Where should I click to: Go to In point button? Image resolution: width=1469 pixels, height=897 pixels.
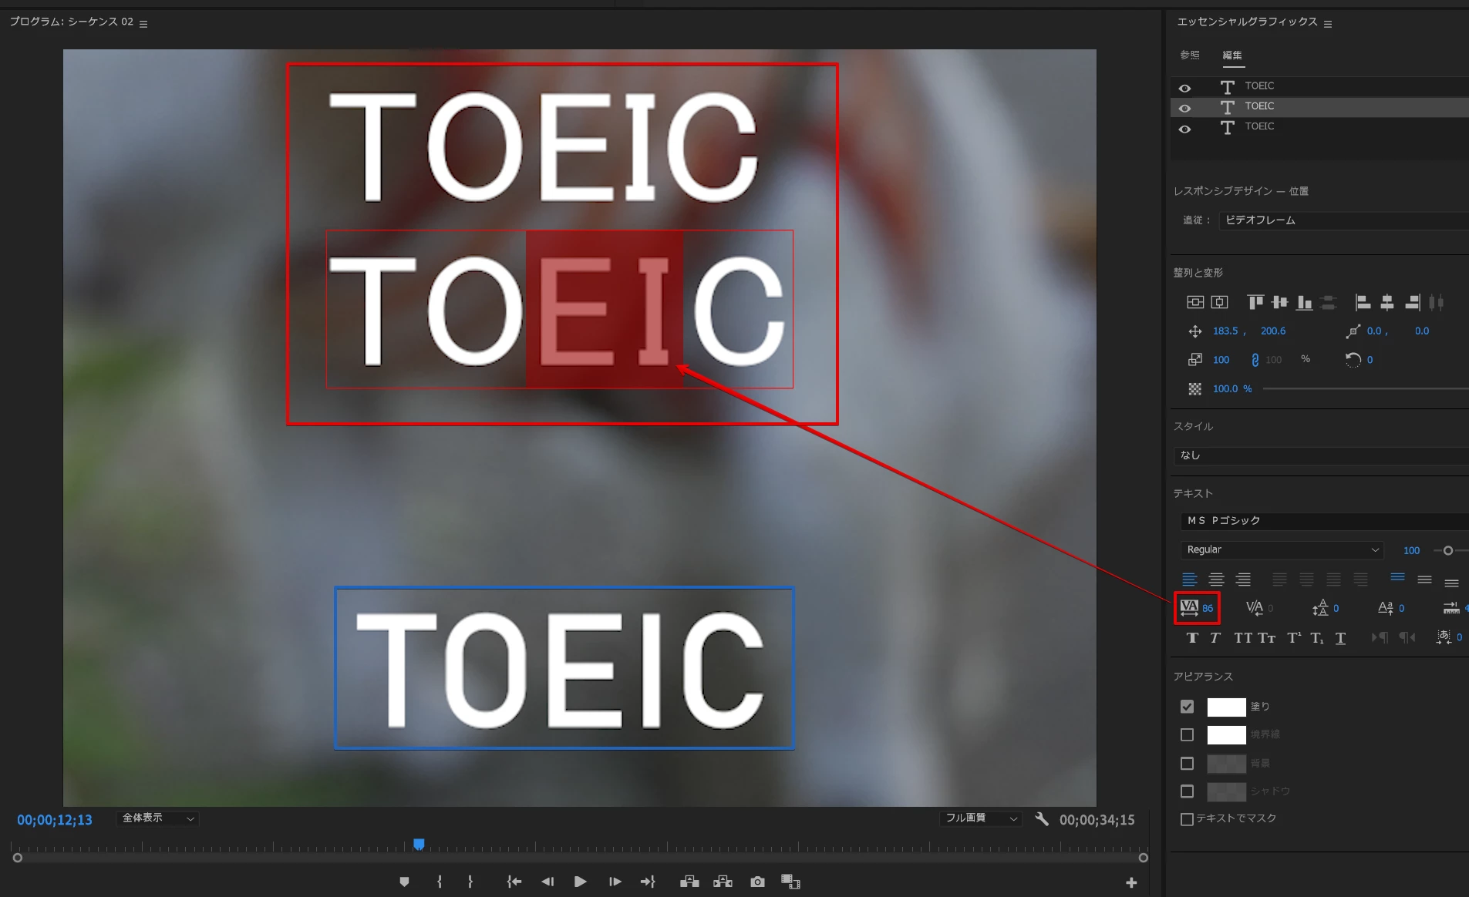(x=514, y=882)
